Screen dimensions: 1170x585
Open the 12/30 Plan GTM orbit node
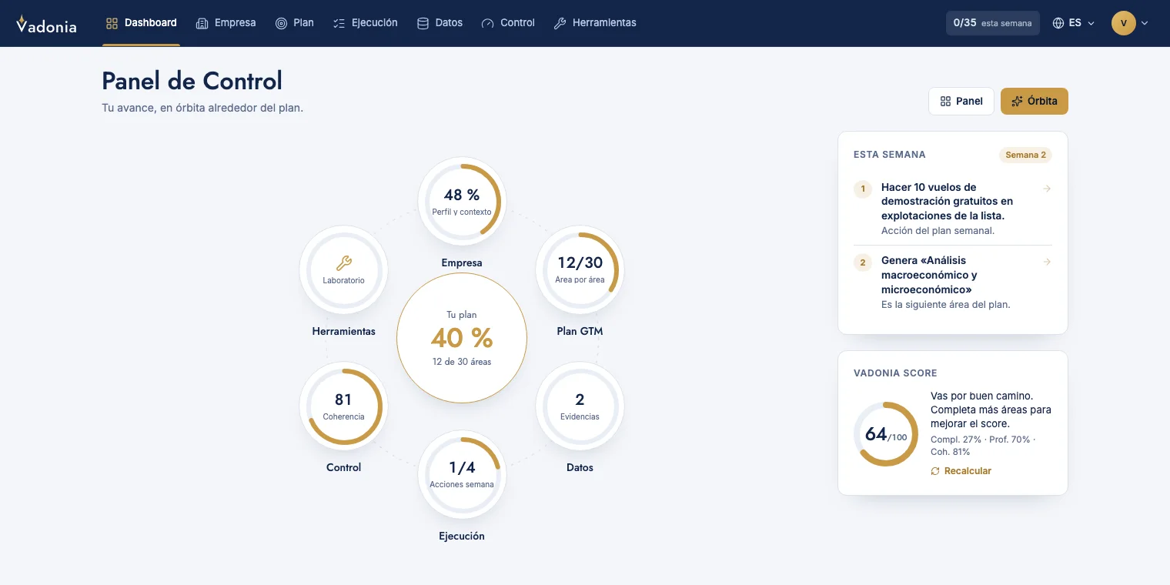[x=580, y=270]
